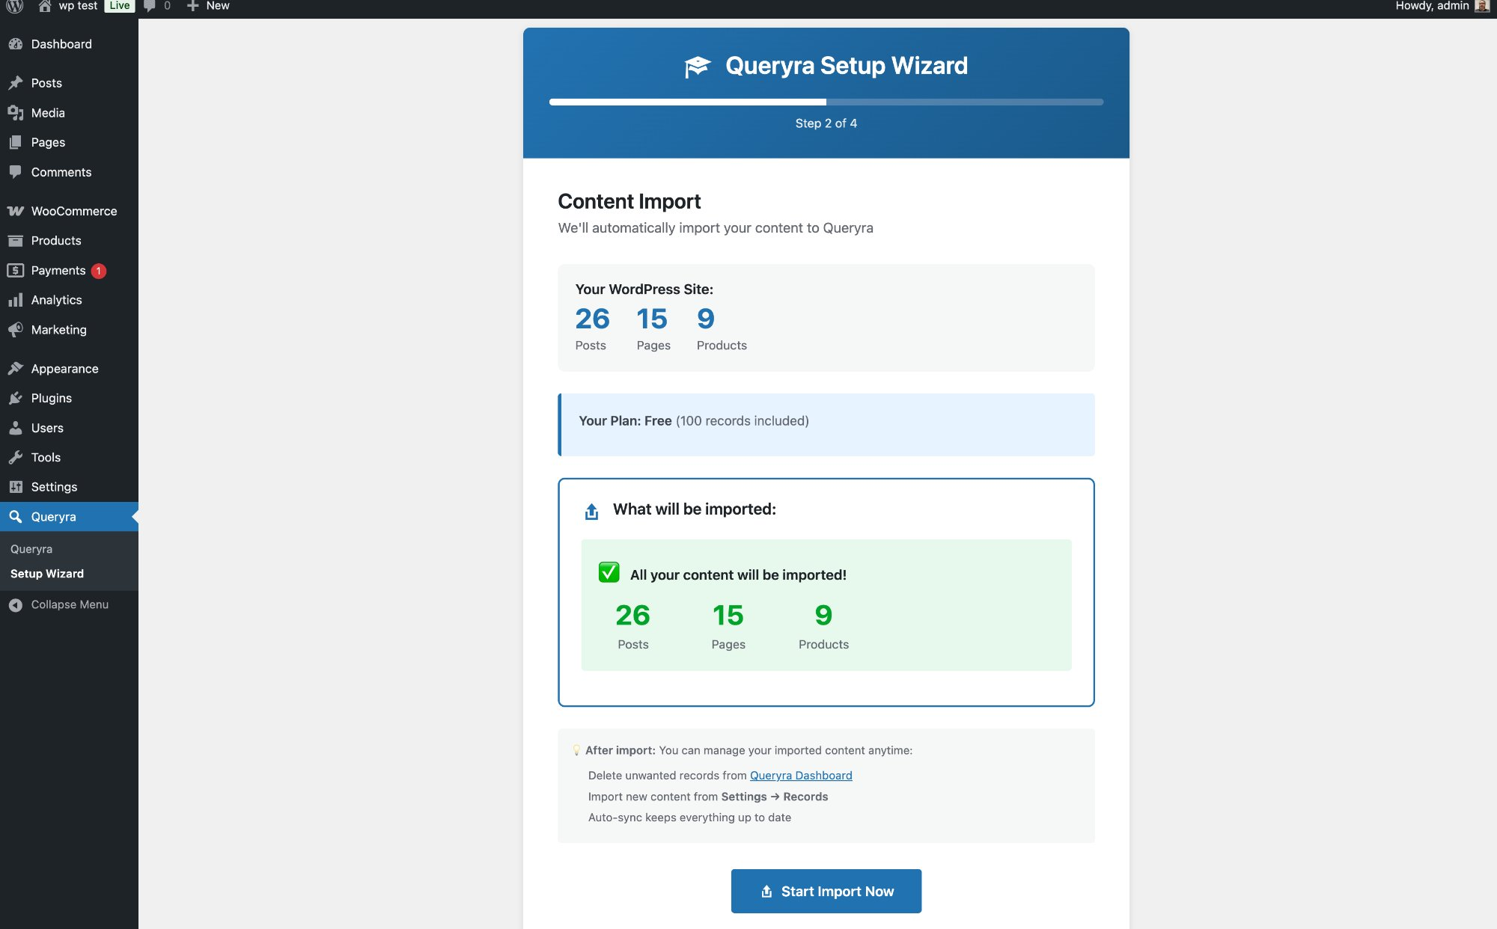Image resolution: width=1497 pixels, height=929 pixels.
Task: Click the Media library icon
Action: pos(16,113)
